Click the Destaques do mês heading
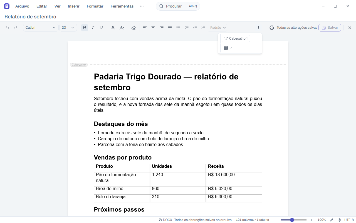356x223 pixels. coord(121,124)
